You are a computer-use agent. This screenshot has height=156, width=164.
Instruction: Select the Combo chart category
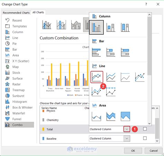[x=19, y=125]
